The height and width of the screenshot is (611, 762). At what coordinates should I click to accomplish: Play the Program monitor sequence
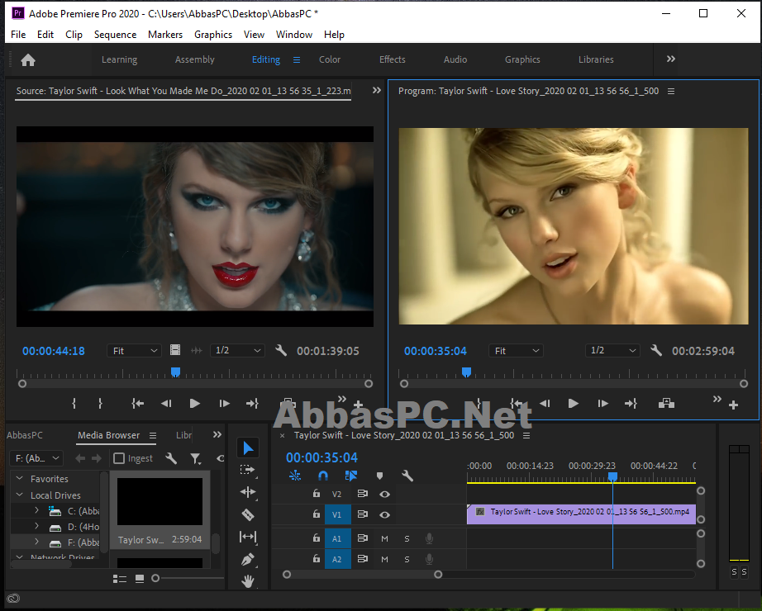[x=573, y=404]
